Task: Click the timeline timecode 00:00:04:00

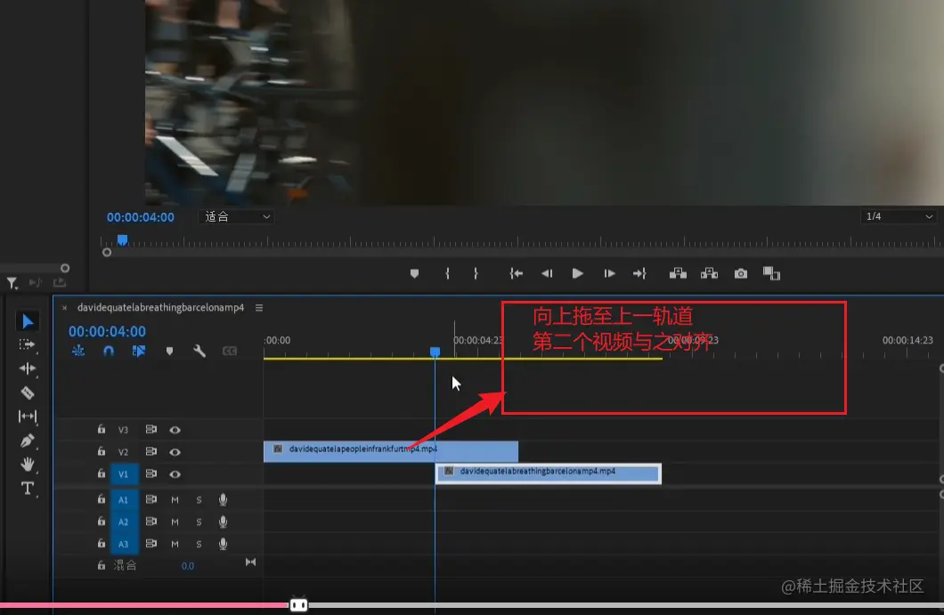Action: point(107,332)
